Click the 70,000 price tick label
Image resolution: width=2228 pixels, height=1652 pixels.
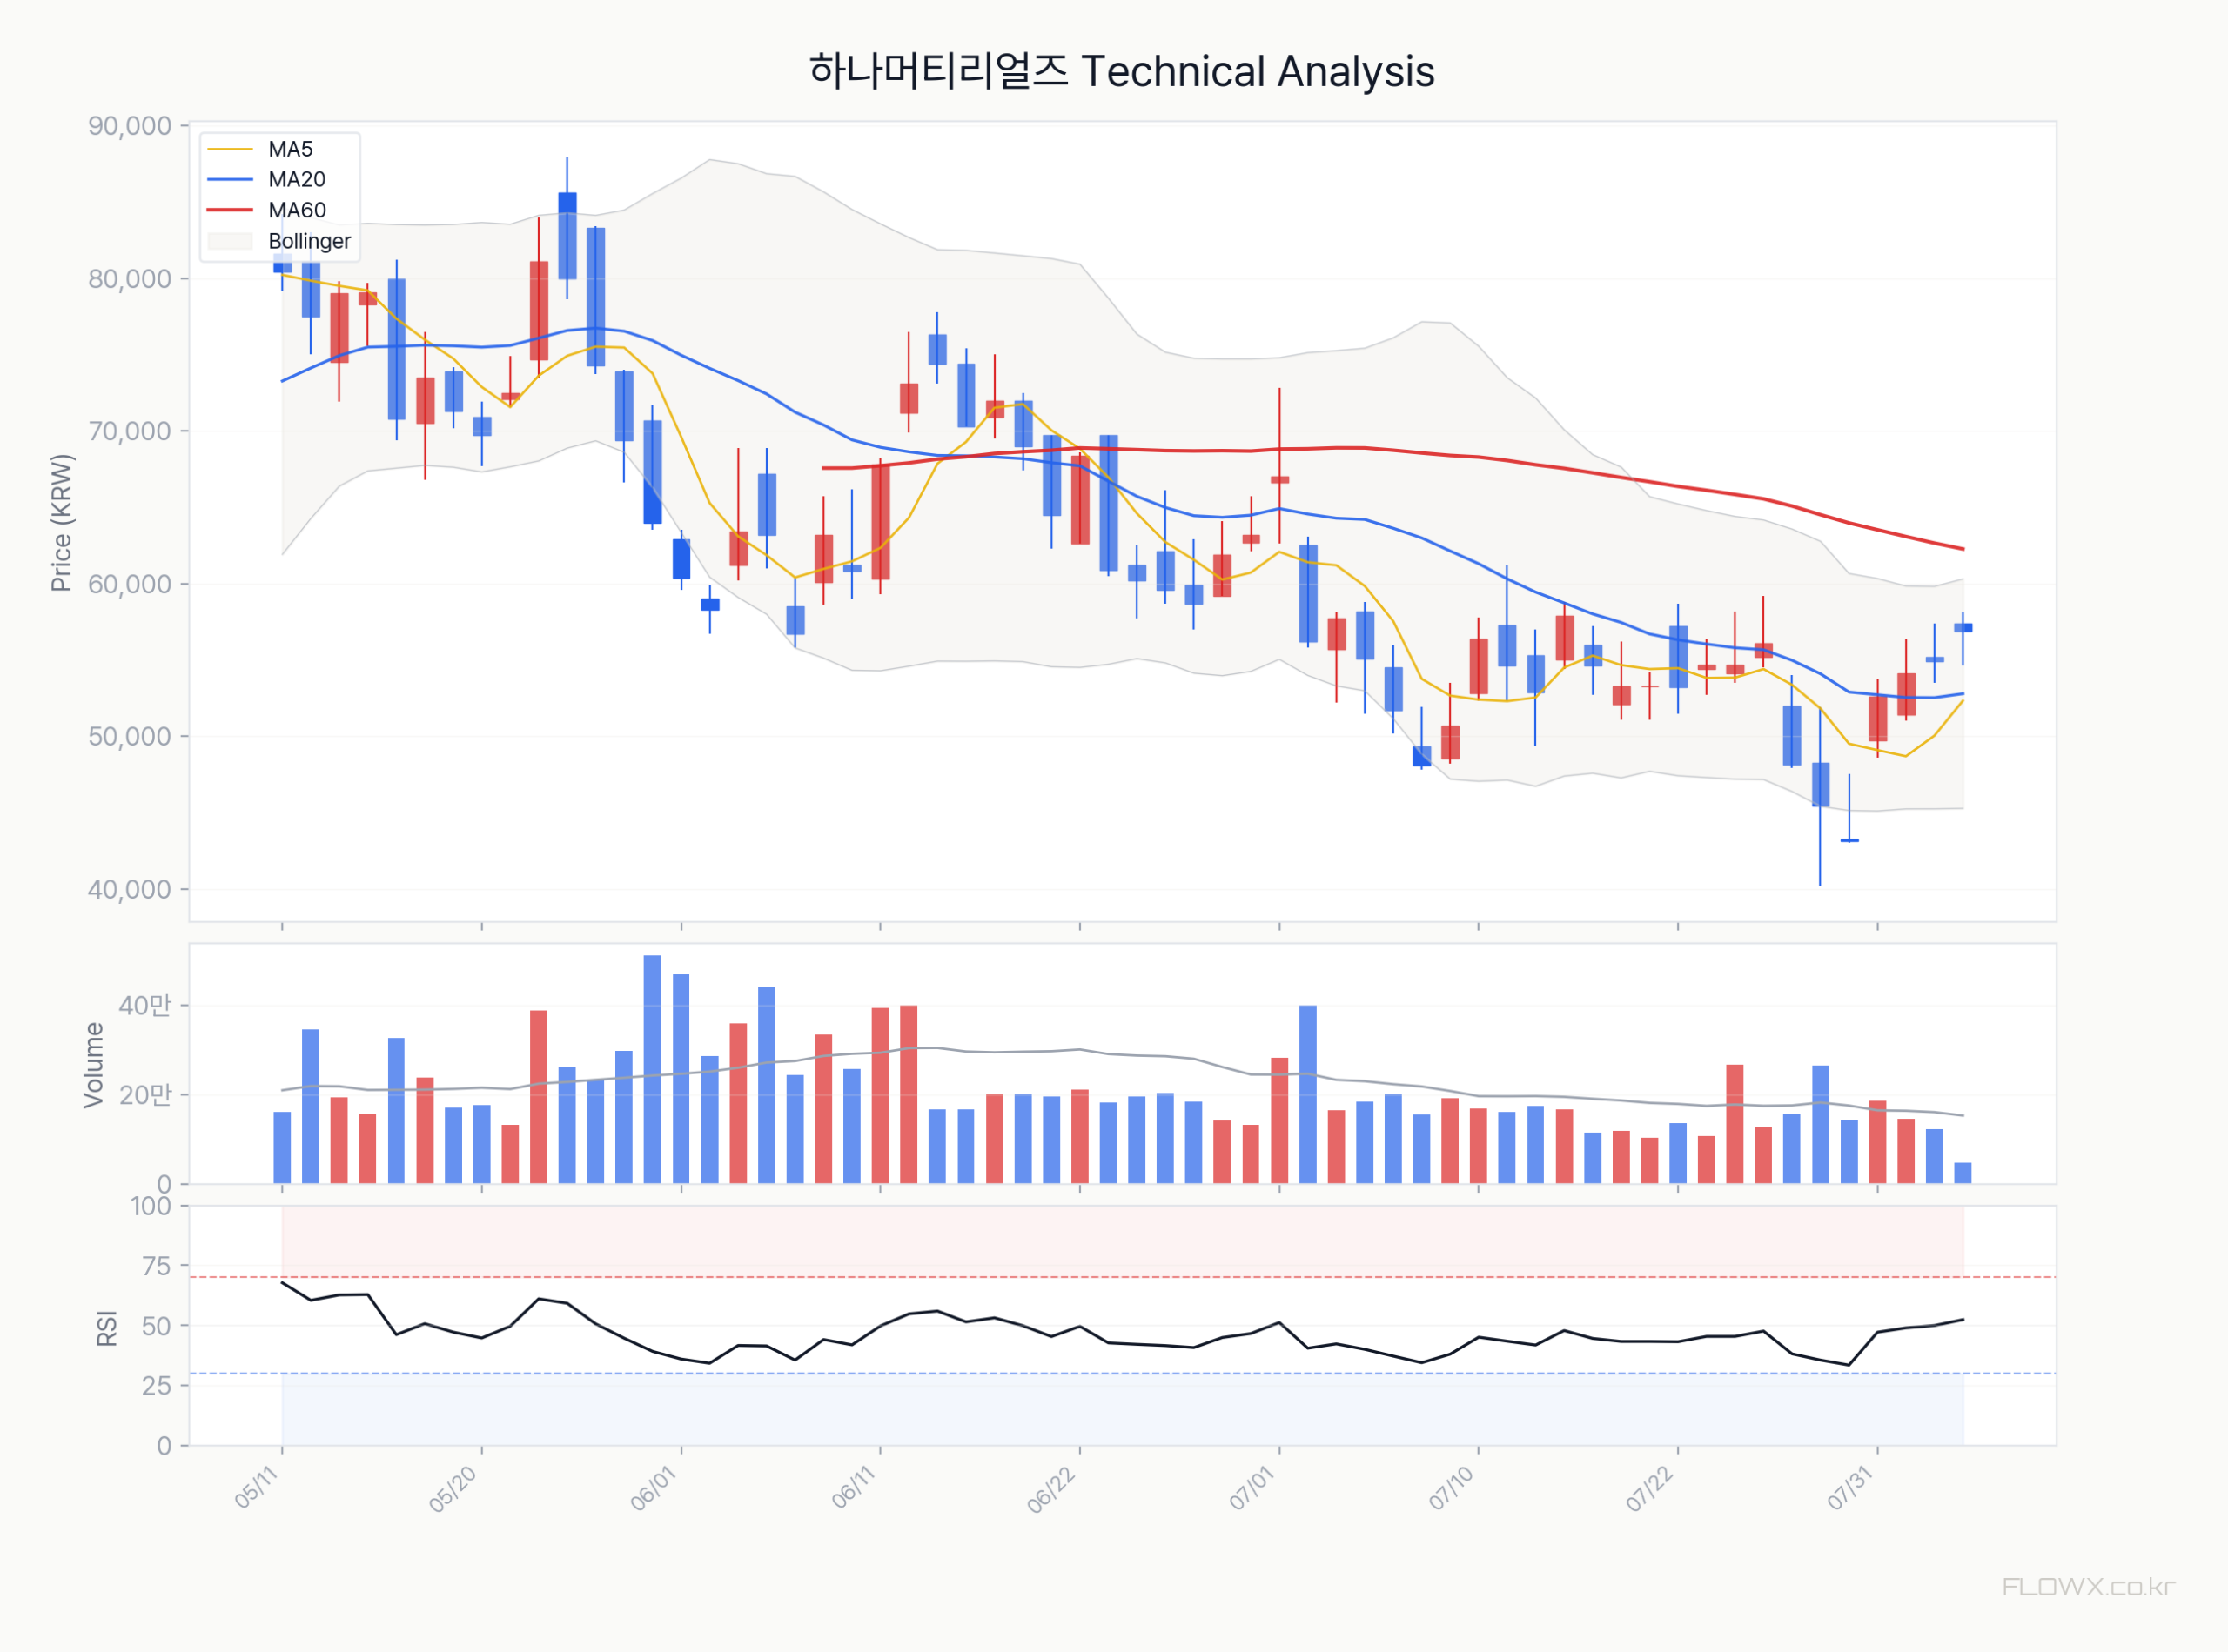pos(129,431)
